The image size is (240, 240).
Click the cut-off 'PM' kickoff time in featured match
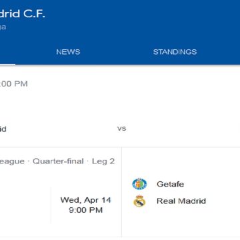[x=14, y=84]
